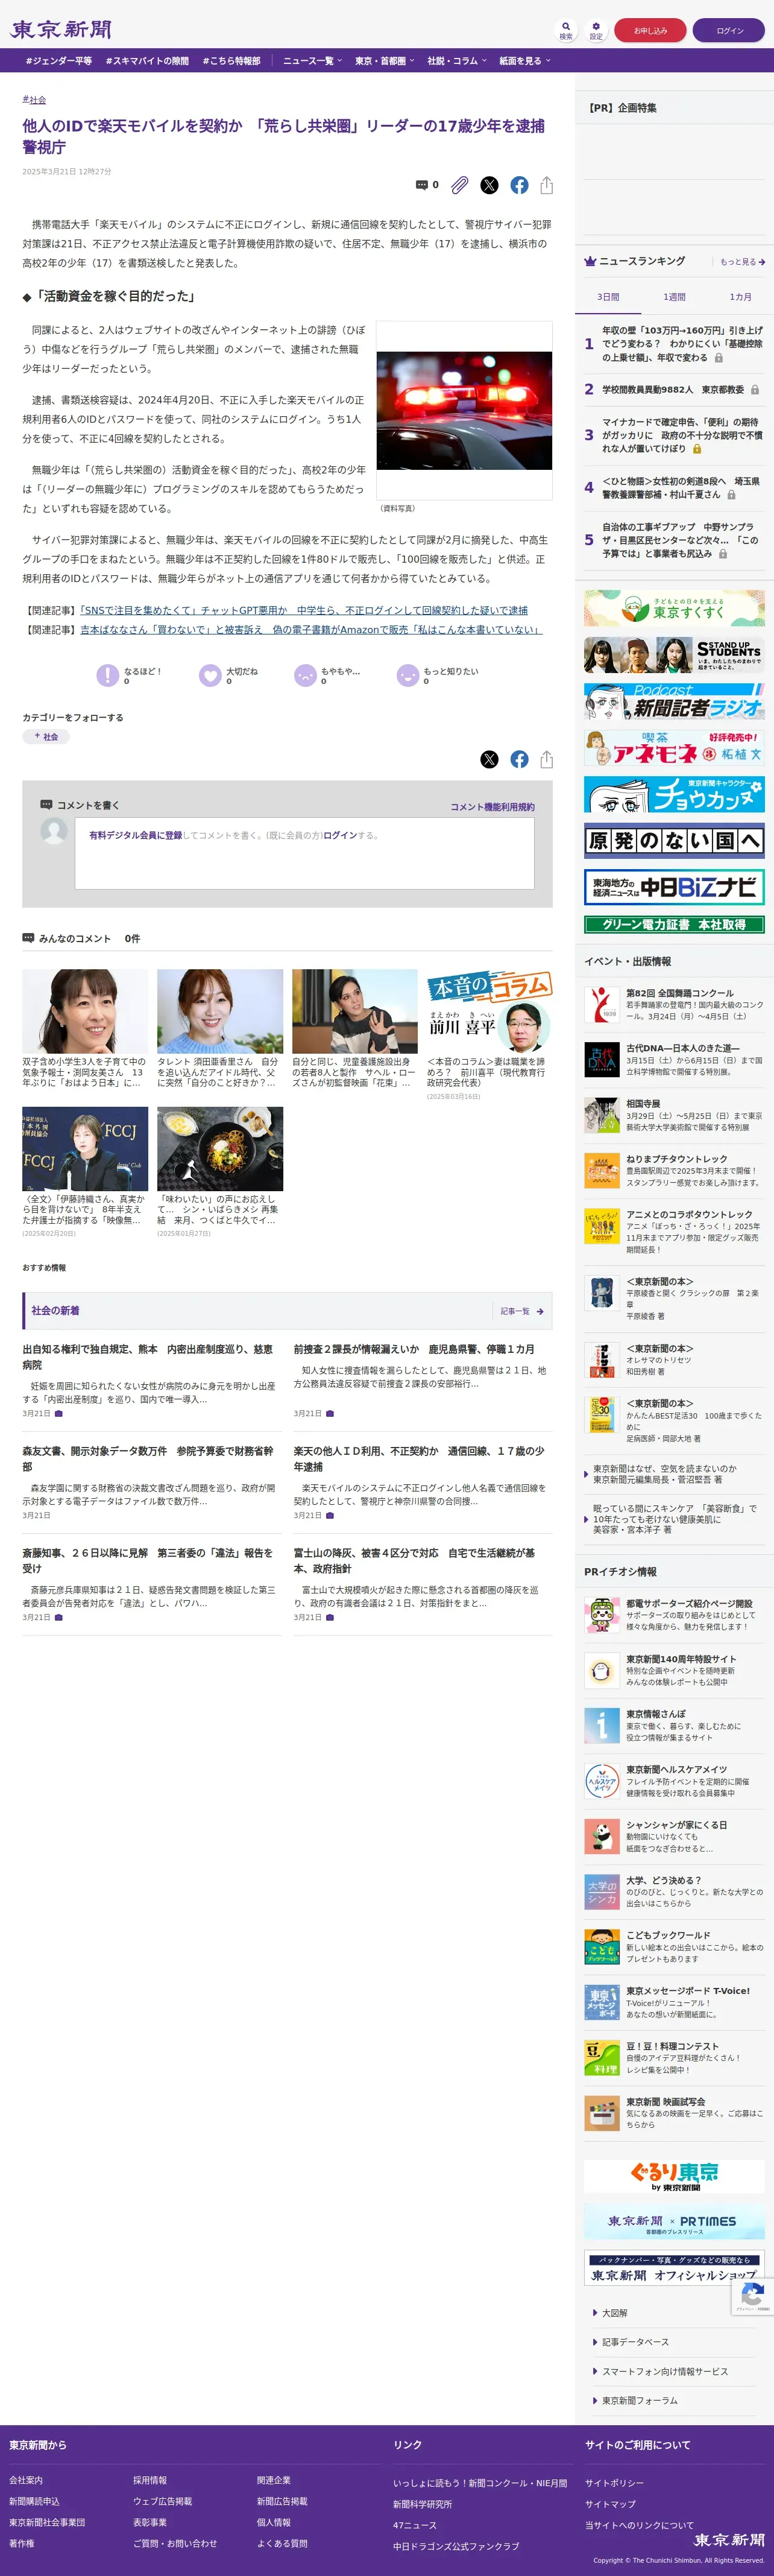Viewport: 774px width, 2576px height.
Task: Open よくある質問 footer link
Action: pyautogui.click(x=282, y=2543)
